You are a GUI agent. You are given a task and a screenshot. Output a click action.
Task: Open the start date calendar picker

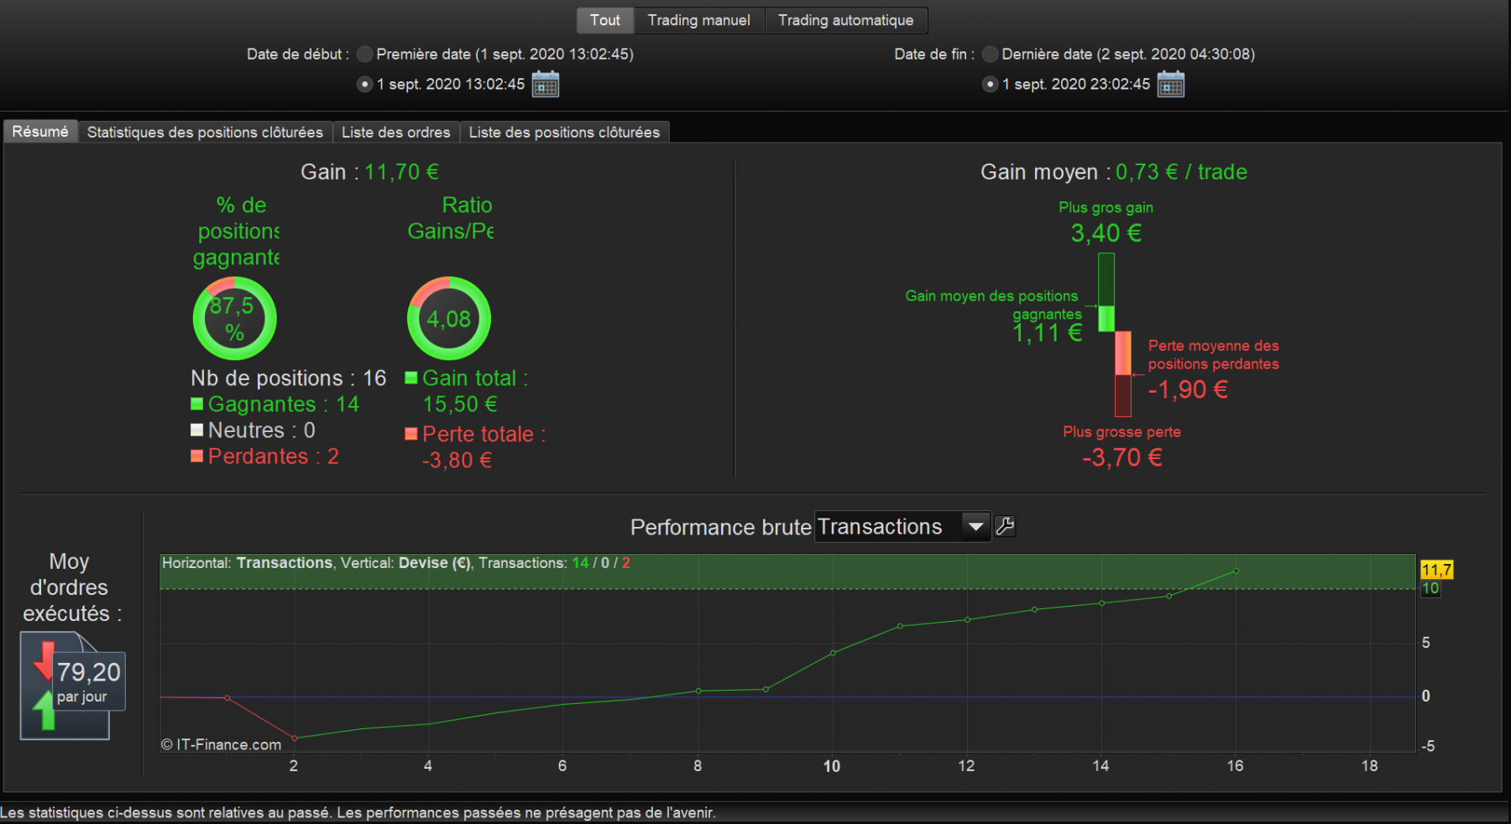546,84
